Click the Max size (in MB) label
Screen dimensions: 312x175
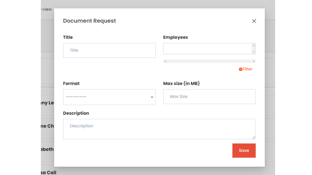tap(181, 83)
